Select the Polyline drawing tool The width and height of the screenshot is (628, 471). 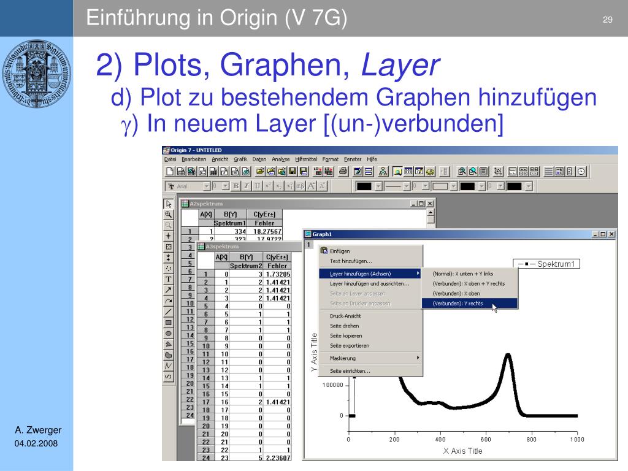(169, 366)
